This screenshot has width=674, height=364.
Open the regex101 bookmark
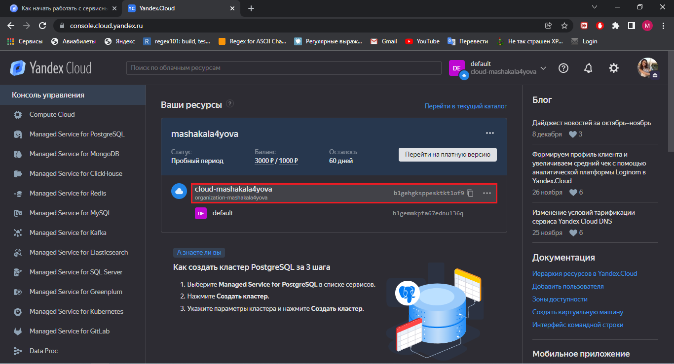pyautogui.click(x=177, y=41)
